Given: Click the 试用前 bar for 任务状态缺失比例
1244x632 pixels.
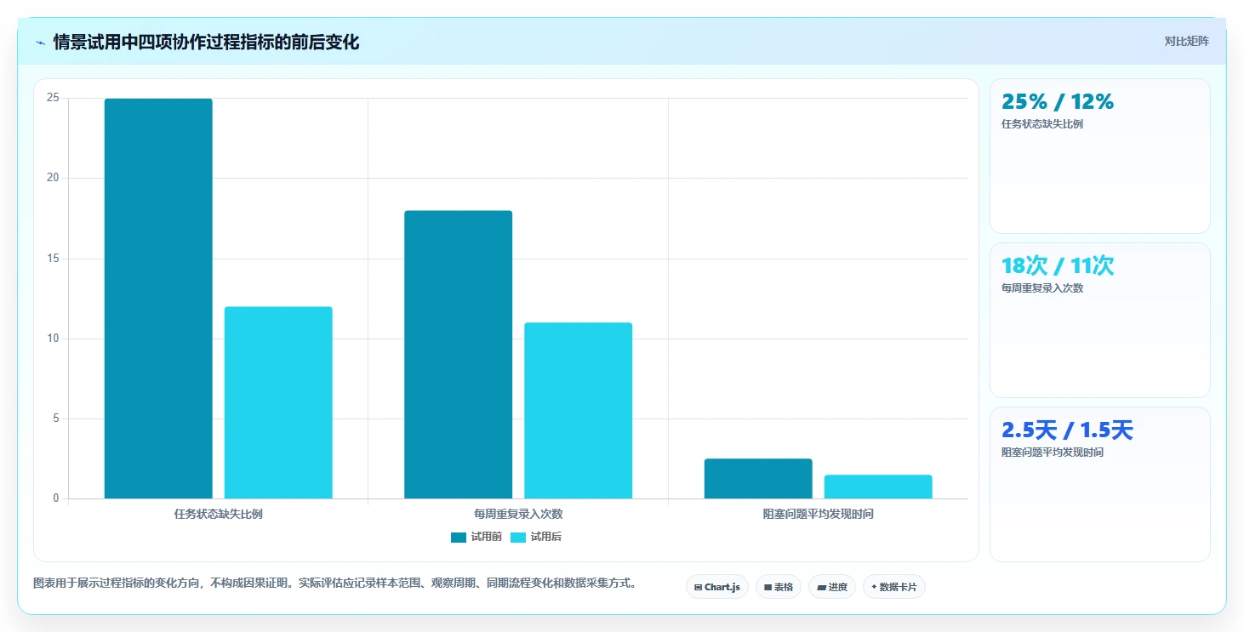Looking at the screenshot, I should (158, 299).
